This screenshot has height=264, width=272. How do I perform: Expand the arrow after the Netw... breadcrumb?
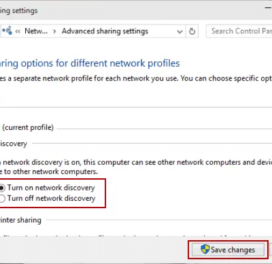54,31
